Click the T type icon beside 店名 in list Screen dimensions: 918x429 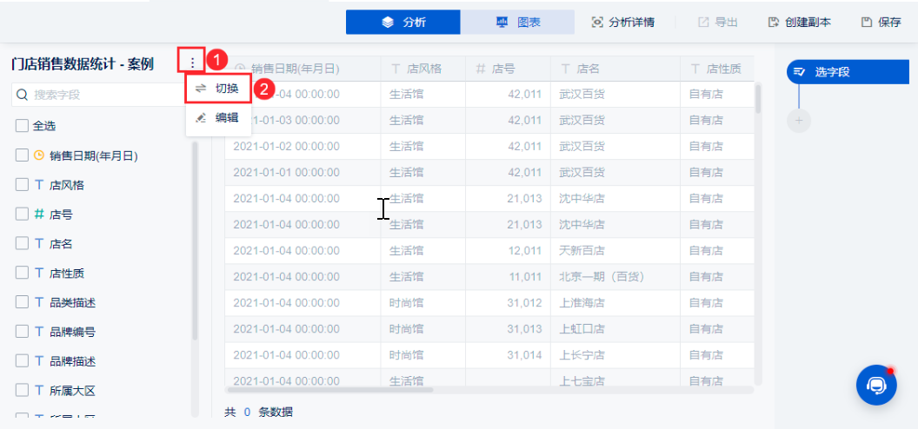click(x=39, y=243)
